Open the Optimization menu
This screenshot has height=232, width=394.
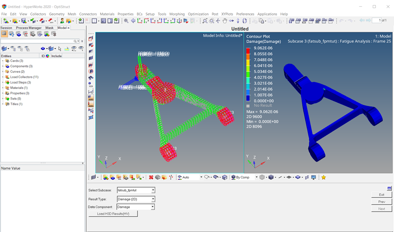click(x=198, y=14)
